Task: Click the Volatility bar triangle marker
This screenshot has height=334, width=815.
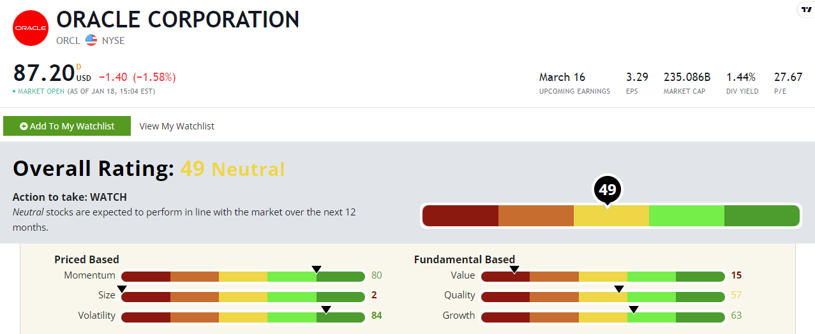Action: [x=326, y=310]
